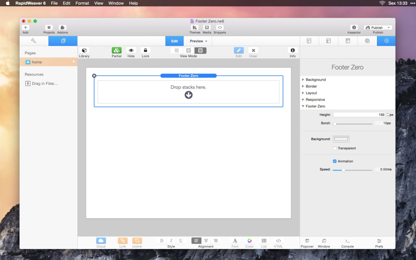Expand the Responsive section

tap(303, 99)
